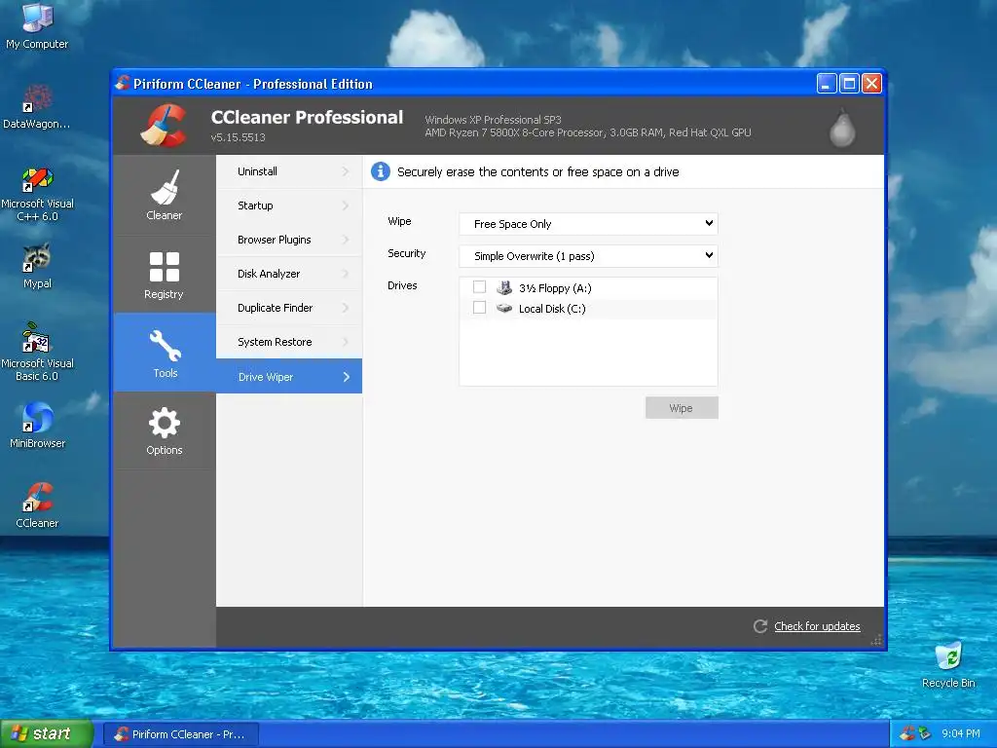
Task: Open the Disk Analyzer tool
Action: [x=289, y=274]
